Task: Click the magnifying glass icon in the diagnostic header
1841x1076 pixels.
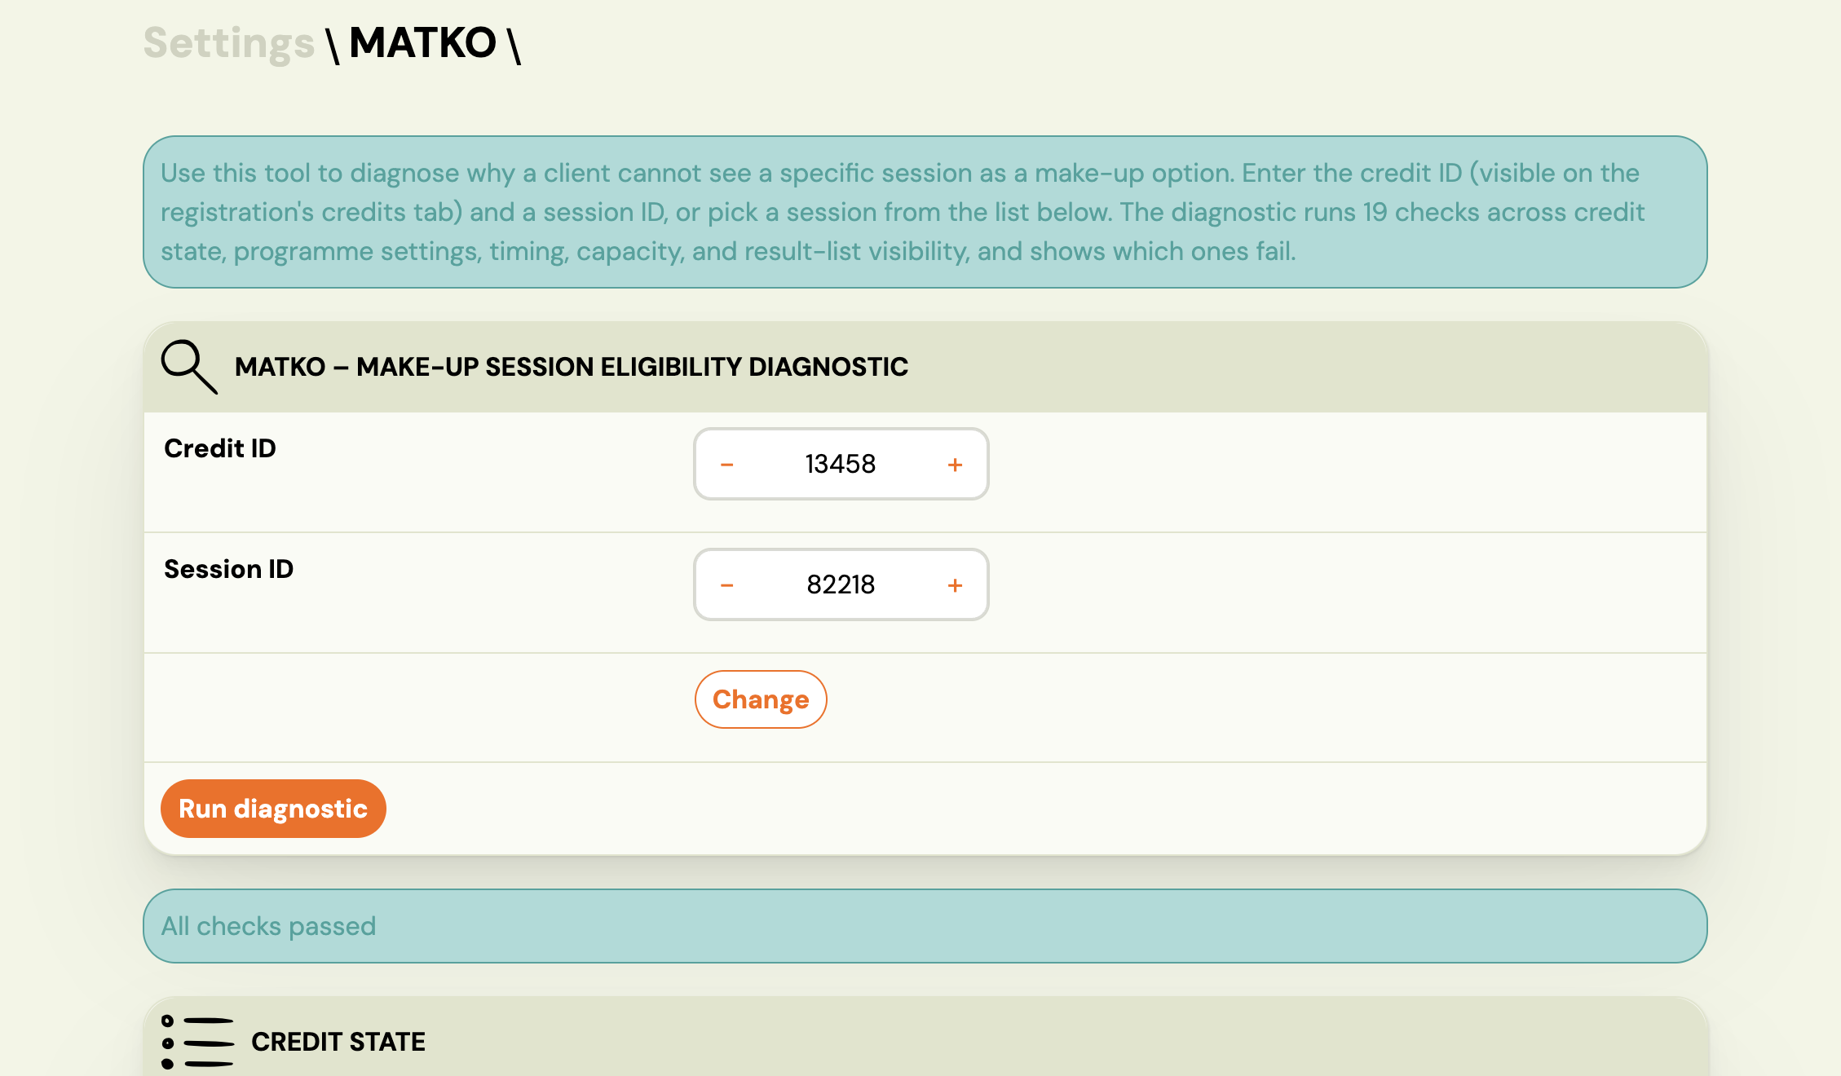Action: coord(189,367)
